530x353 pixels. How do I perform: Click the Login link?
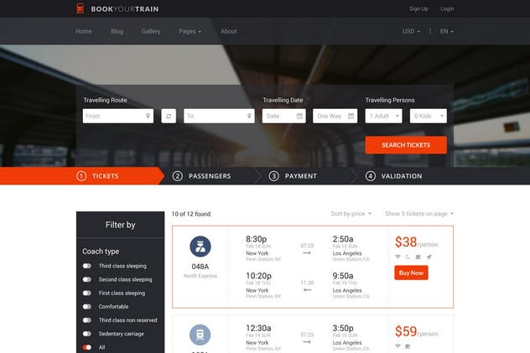[447, 8]
